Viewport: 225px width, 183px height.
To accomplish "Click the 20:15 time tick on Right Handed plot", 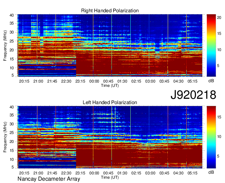I will [24, 81].
